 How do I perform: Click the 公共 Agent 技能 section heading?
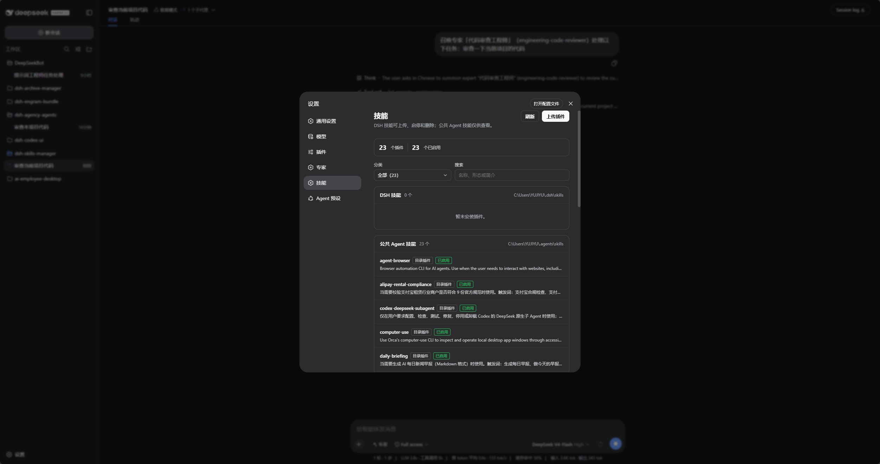coord(397,244)
